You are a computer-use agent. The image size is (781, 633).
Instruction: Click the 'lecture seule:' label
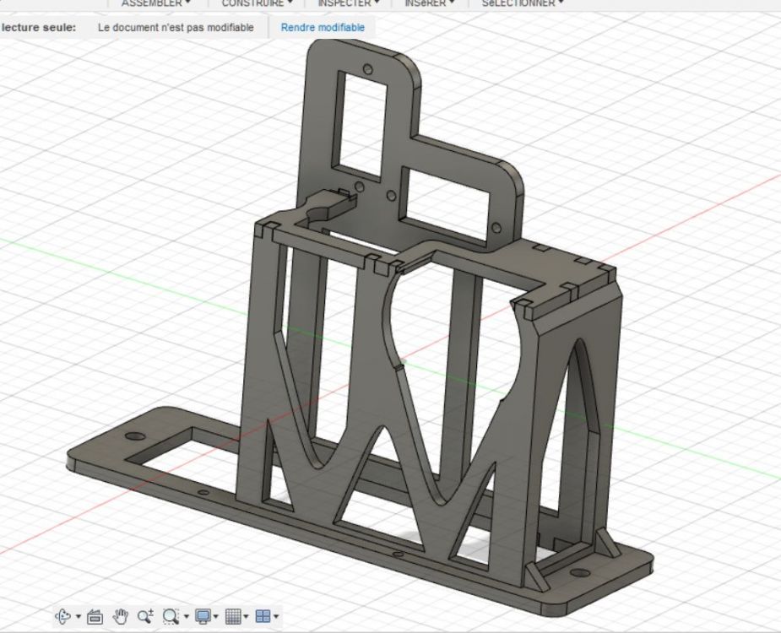coord(38,27)
